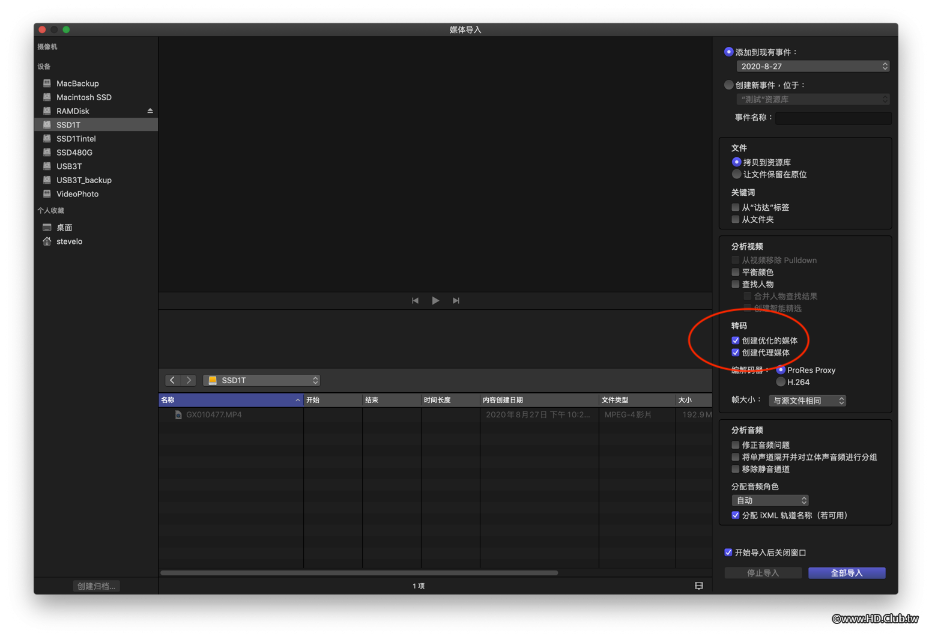This screenshot has height=639, width=932.
Task: Enable keywords 从"访达"标签
Action: click(x=735, y=207)
